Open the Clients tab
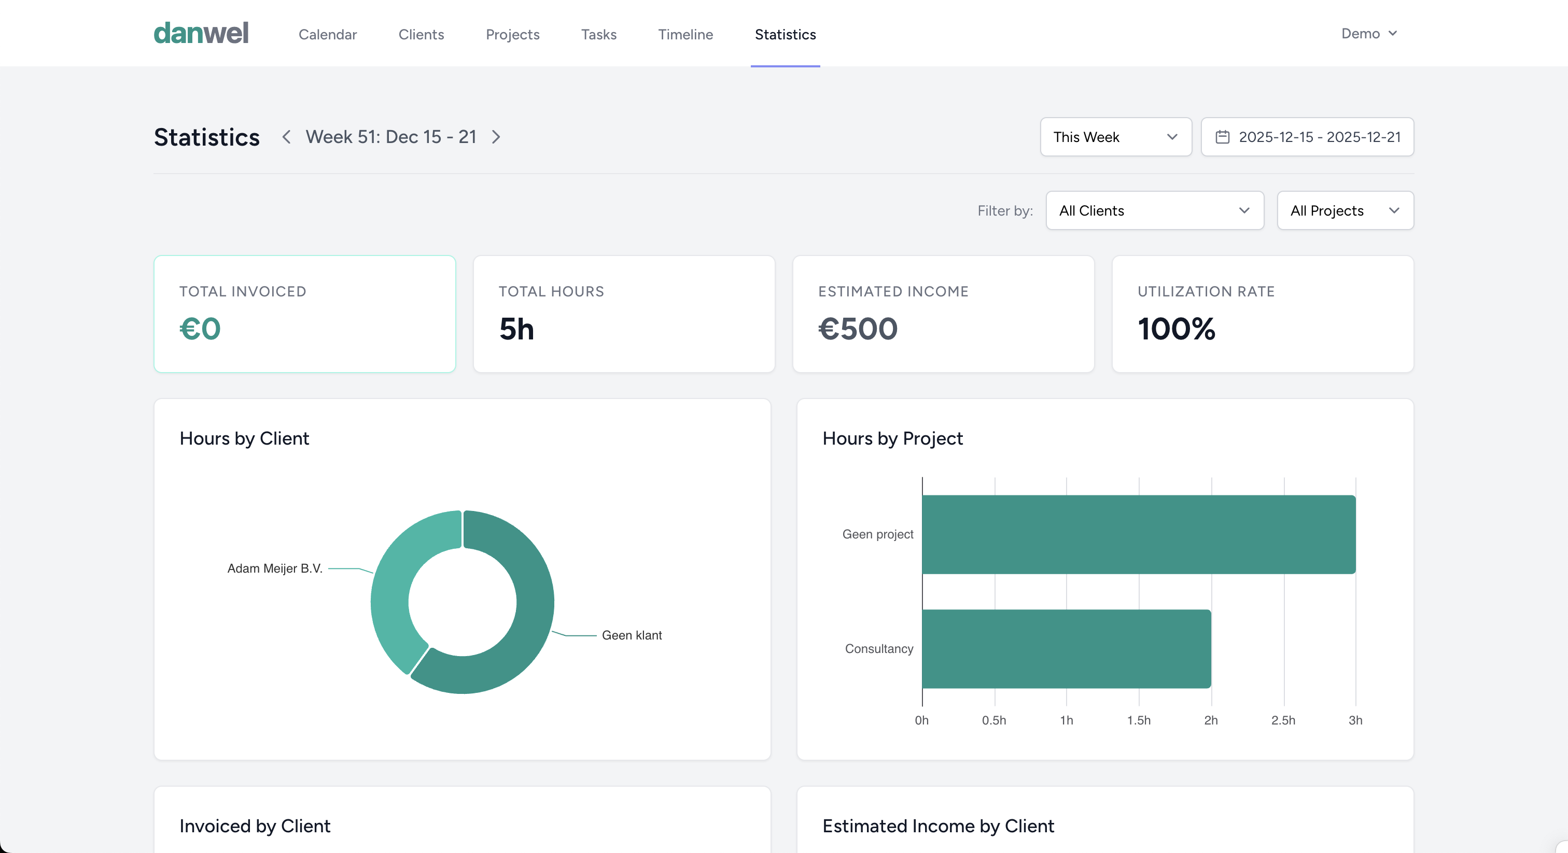This screenshot has width=1568, height=853. click(x=421, y=35)
